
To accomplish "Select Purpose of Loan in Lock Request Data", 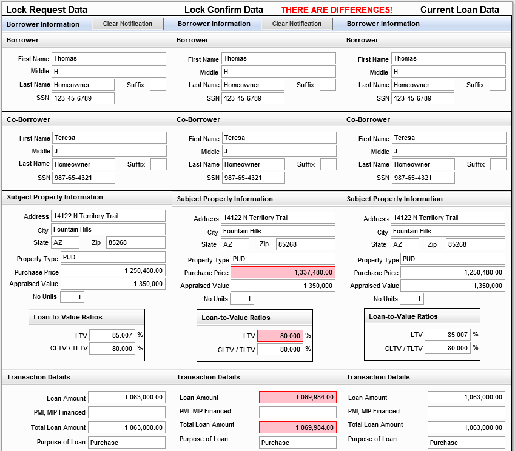I will 127,443.
